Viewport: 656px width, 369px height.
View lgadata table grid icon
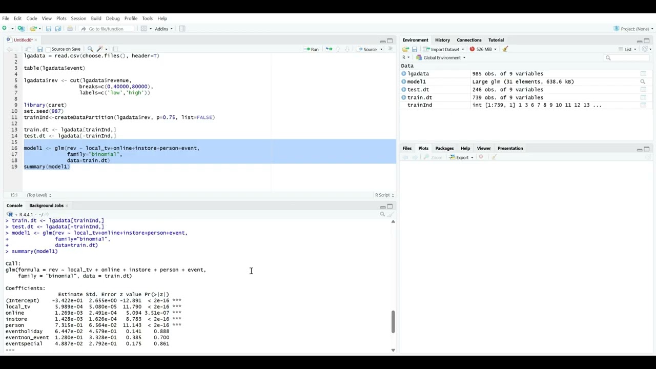[x=643, y=74]
